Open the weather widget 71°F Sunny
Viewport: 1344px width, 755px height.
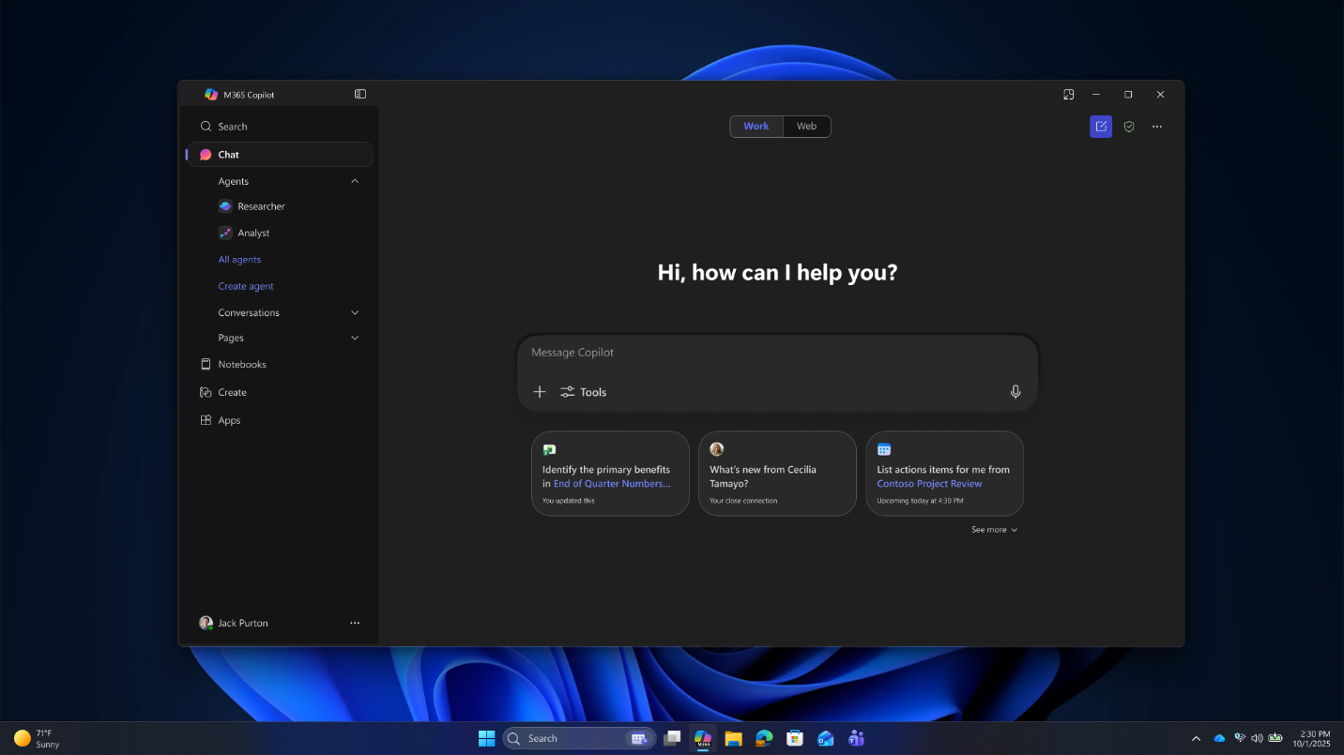pyautogui.click(x=37, y=738)
